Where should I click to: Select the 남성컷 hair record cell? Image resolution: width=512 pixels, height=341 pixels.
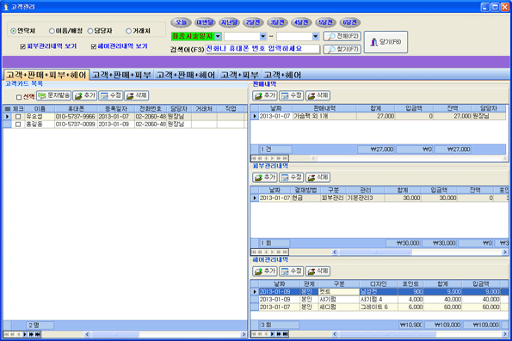(x=379, y=291)
